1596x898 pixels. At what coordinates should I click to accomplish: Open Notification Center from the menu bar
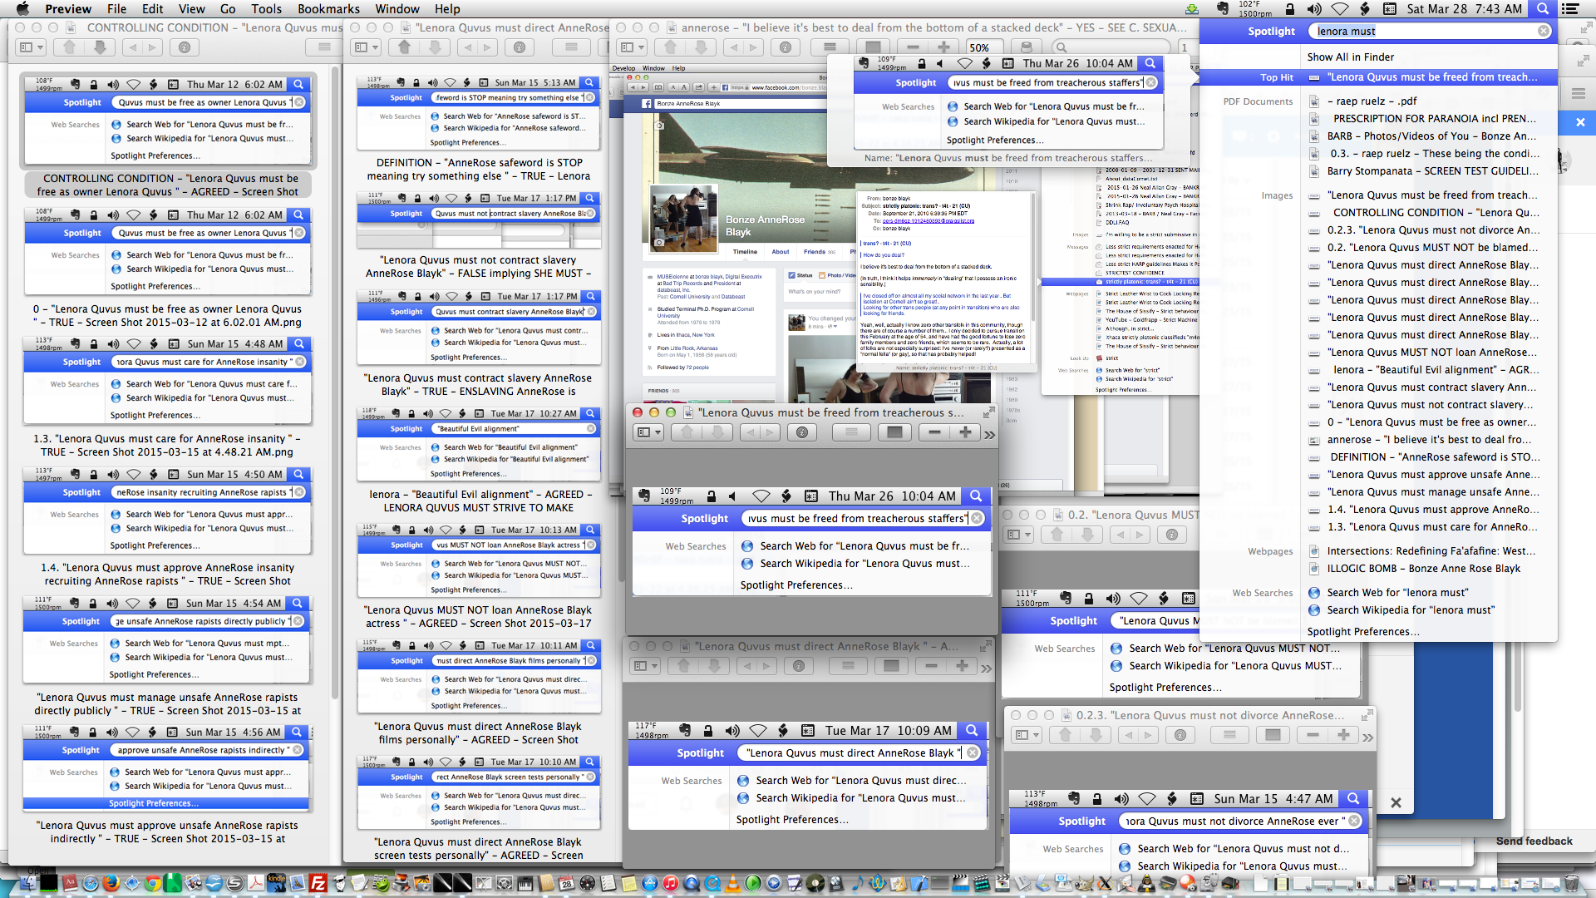[1570, 9]
